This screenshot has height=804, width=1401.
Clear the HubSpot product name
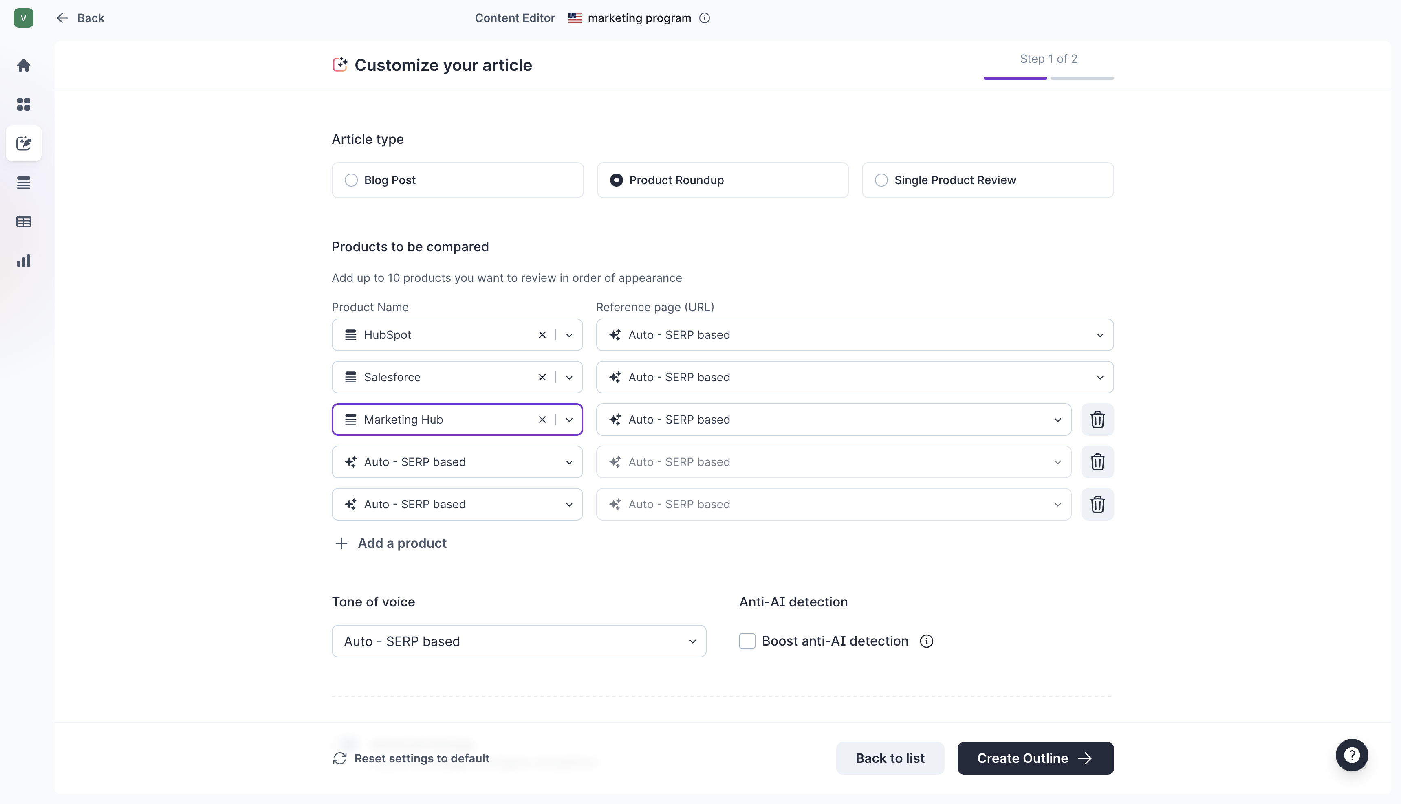pos(542,335)
